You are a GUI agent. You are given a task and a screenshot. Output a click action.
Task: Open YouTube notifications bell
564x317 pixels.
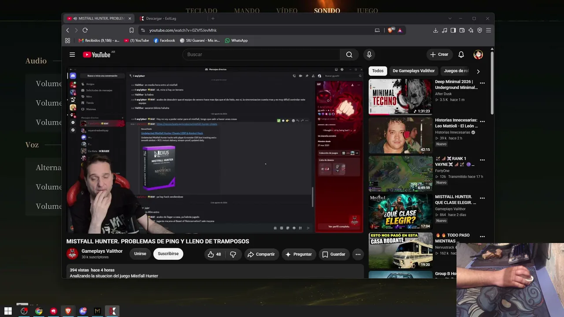coord(461,55)
